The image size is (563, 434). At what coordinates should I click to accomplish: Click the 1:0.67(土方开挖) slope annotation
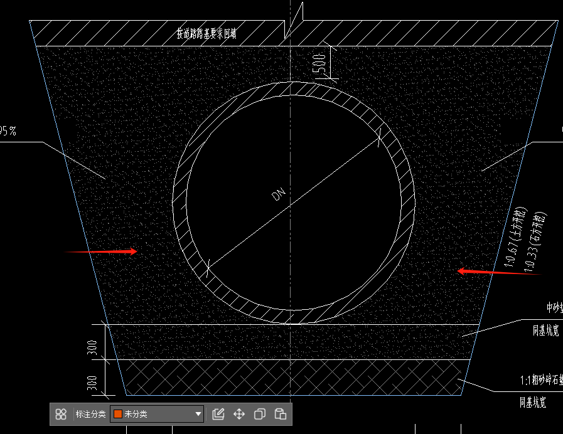pos(515,237)
